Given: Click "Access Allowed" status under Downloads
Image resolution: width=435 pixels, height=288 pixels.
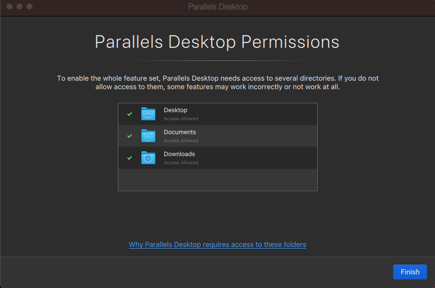Looking at the screenshot, I should [181, 163].
